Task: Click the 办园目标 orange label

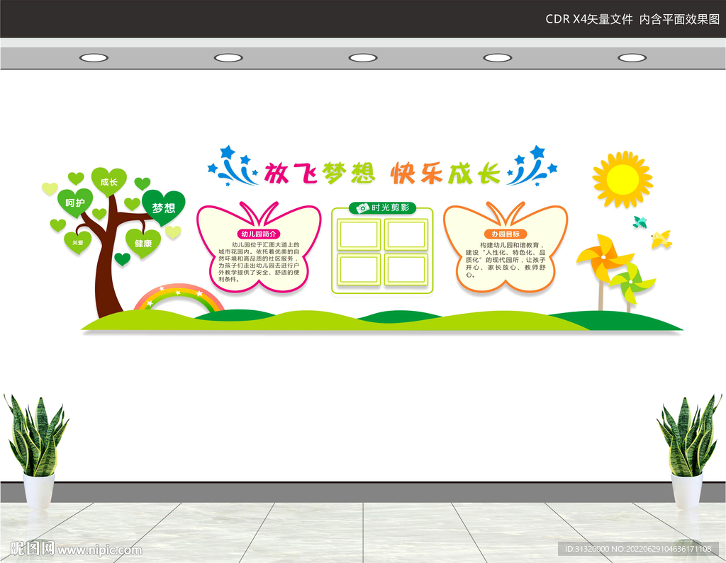Action: 506,234
